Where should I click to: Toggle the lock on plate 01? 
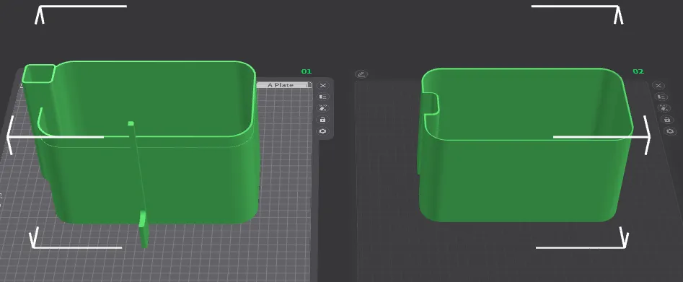coord(323,120)
